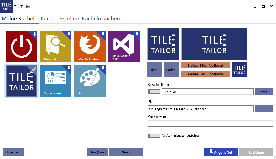
Task: Click the Beschriftung text field
Action: (207, 92)
